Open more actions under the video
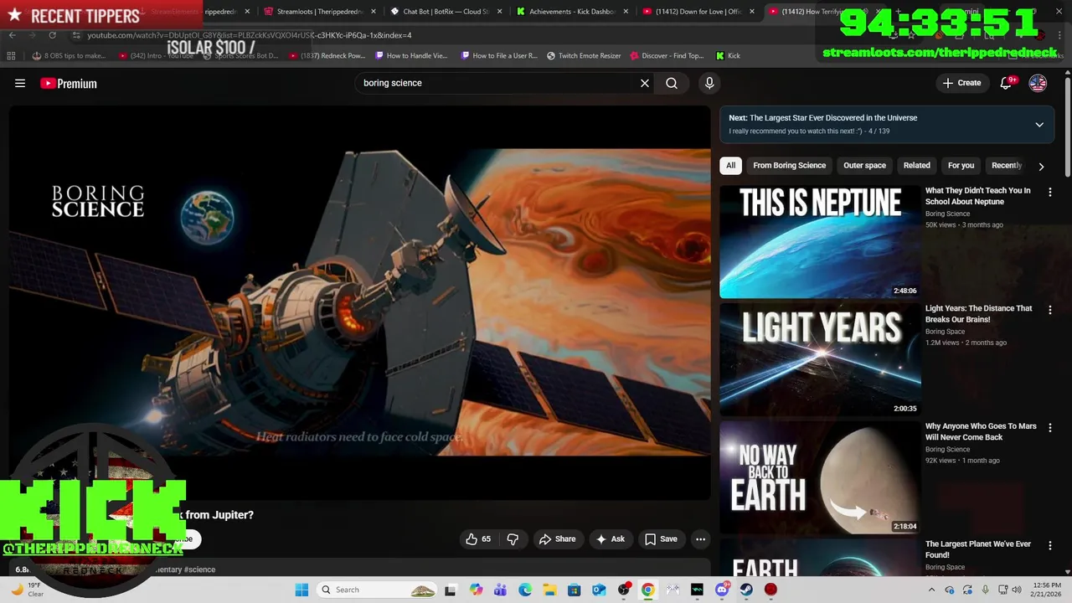This screenshot has width=1072, height=603. point(701,539)
